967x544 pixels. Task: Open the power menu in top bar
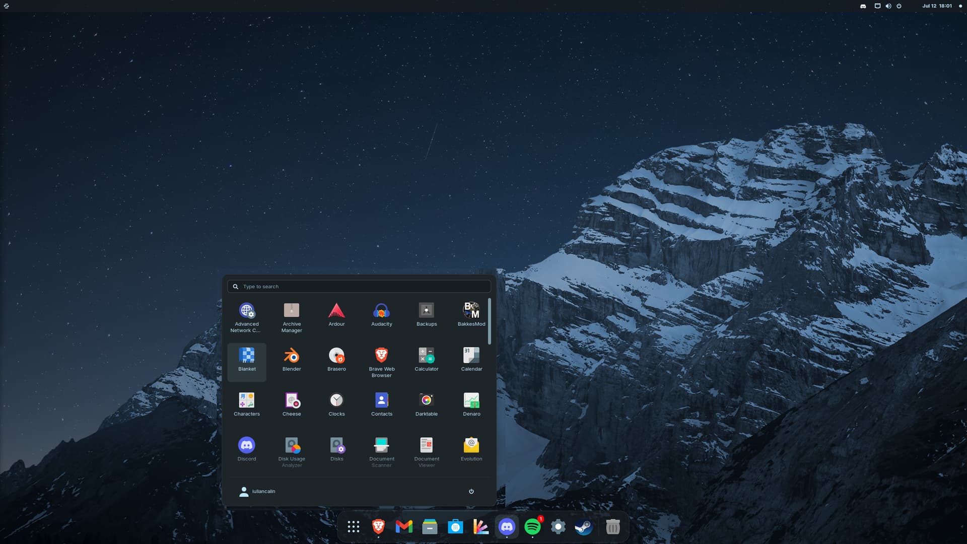tap(899, 6)
